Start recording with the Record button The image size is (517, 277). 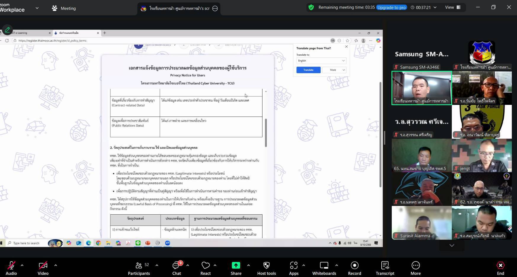point(354,268)
